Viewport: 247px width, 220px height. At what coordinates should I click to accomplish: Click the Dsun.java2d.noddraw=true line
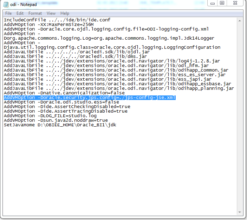click(56, 120)
